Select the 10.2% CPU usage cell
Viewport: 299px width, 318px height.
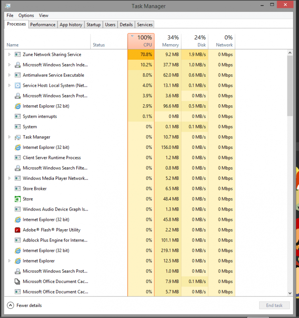tap(141, 65)
